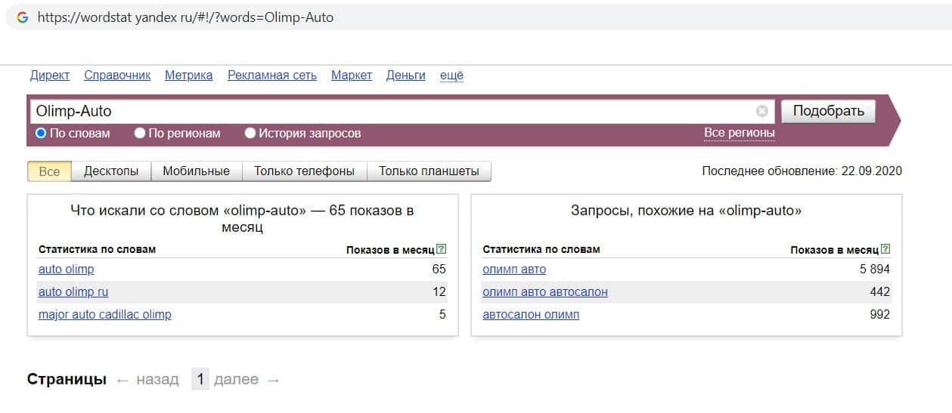Choose the 'История запросов' radio option
This screenshot has width=952, height=413.
250,134
